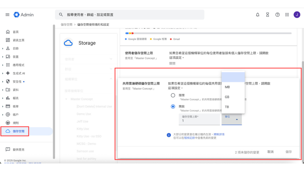Click the Google Admin logo

tap(23, 15)
